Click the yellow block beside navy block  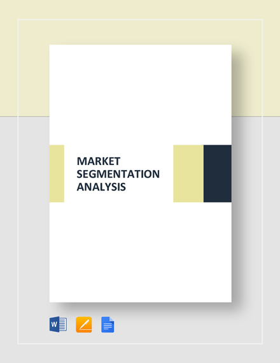(188, 174)
